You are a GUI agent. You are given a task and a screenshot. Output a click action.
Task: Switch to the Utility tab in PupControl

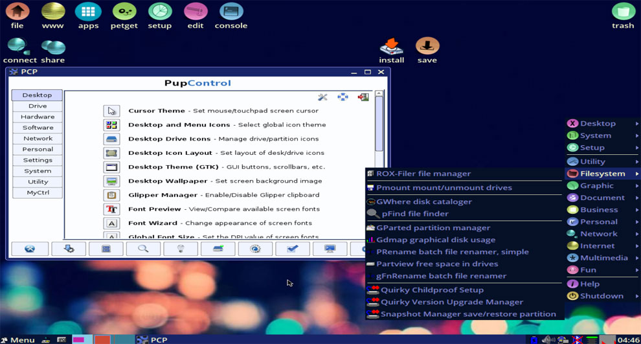point(37,181)
